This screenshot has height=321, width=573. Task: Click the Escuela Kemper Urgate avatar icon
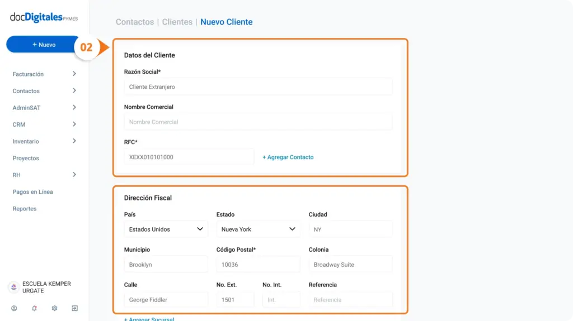coord(14,287)
